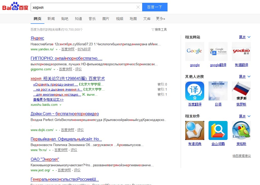Switch to the 新闻 tab
This screenshot has height=185, width=260.
(x=51, y=19)
